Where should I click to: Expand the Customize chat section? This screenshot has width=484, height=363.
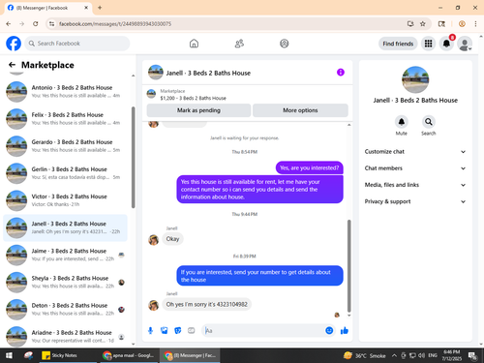pos(415,152)
